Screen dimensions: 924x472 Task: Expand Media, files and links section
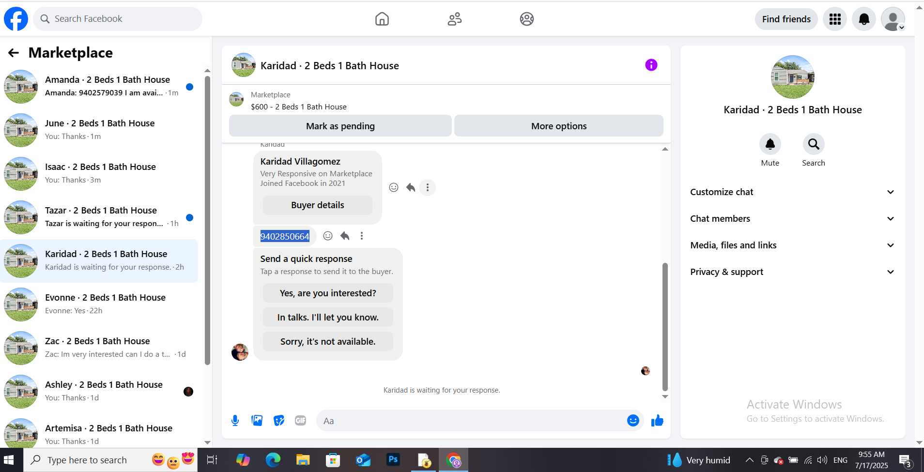(792, 245)
